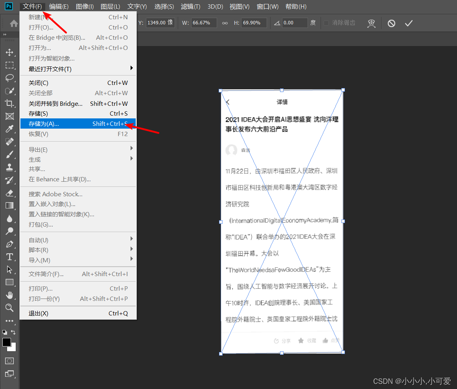Select the Move tool
This screenshot has height=389, width=457.
(9, 52)
